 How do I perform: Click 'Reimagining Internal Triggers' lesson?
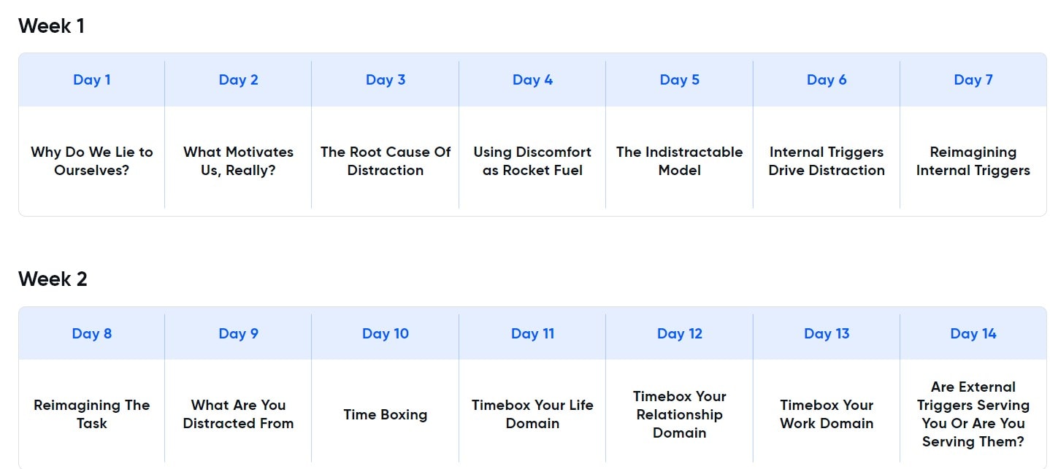pyautogui.click(x=973, y=161)
